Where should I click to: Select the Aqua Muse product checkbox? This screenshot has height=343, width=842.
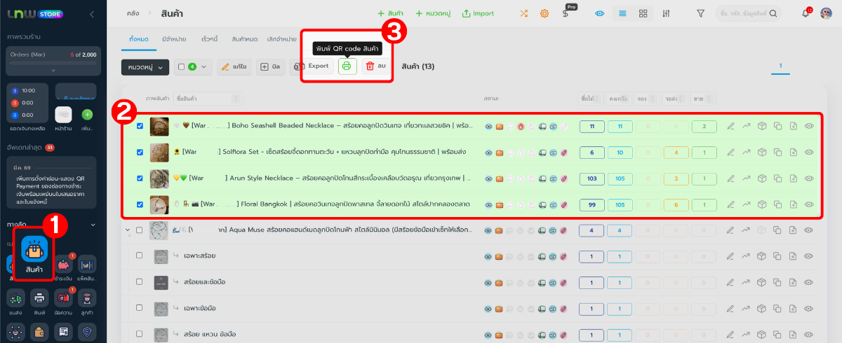140,230
